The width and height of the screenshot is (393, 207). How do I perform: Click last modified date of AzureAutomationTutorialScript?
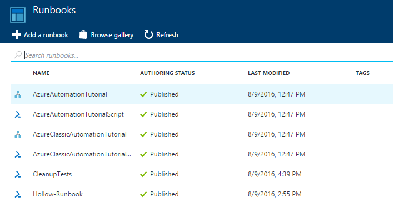pos(276,114)
